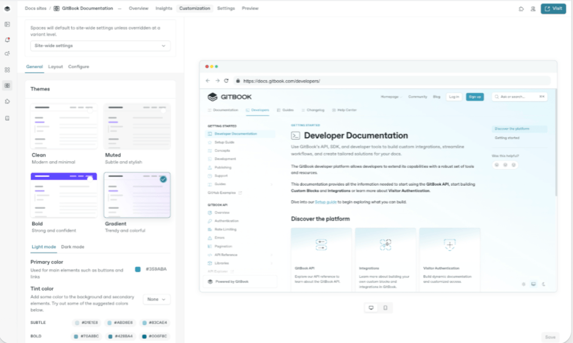Choose bold tint color #428BA4

tap(120, 336)
